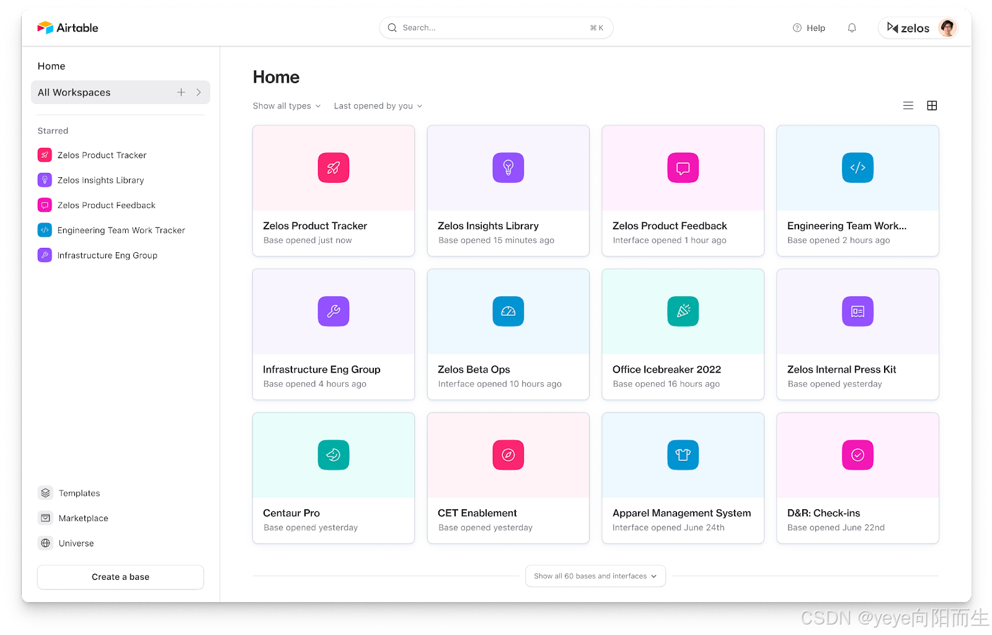Click the checkmark icon on D&R: Check-ins card
Image resolution: width=992 pixels, height=635 pixels.
[x=858, y=455]
